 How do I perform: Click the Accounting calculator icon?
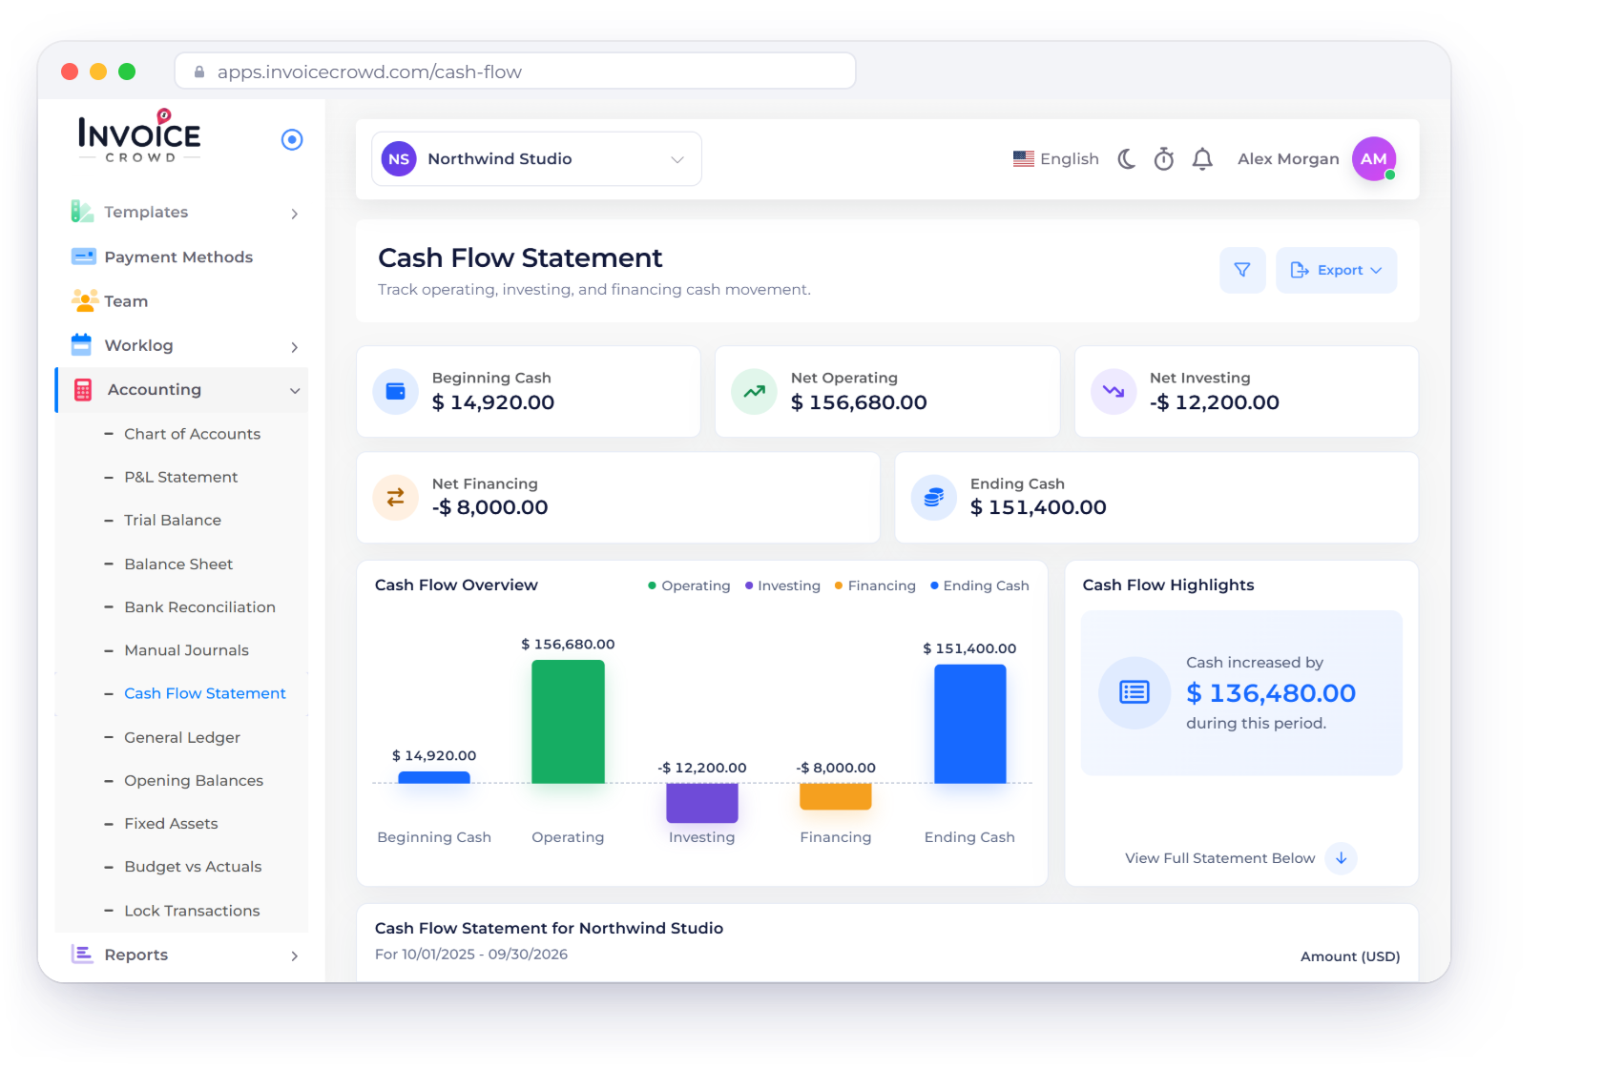point(83,390)
